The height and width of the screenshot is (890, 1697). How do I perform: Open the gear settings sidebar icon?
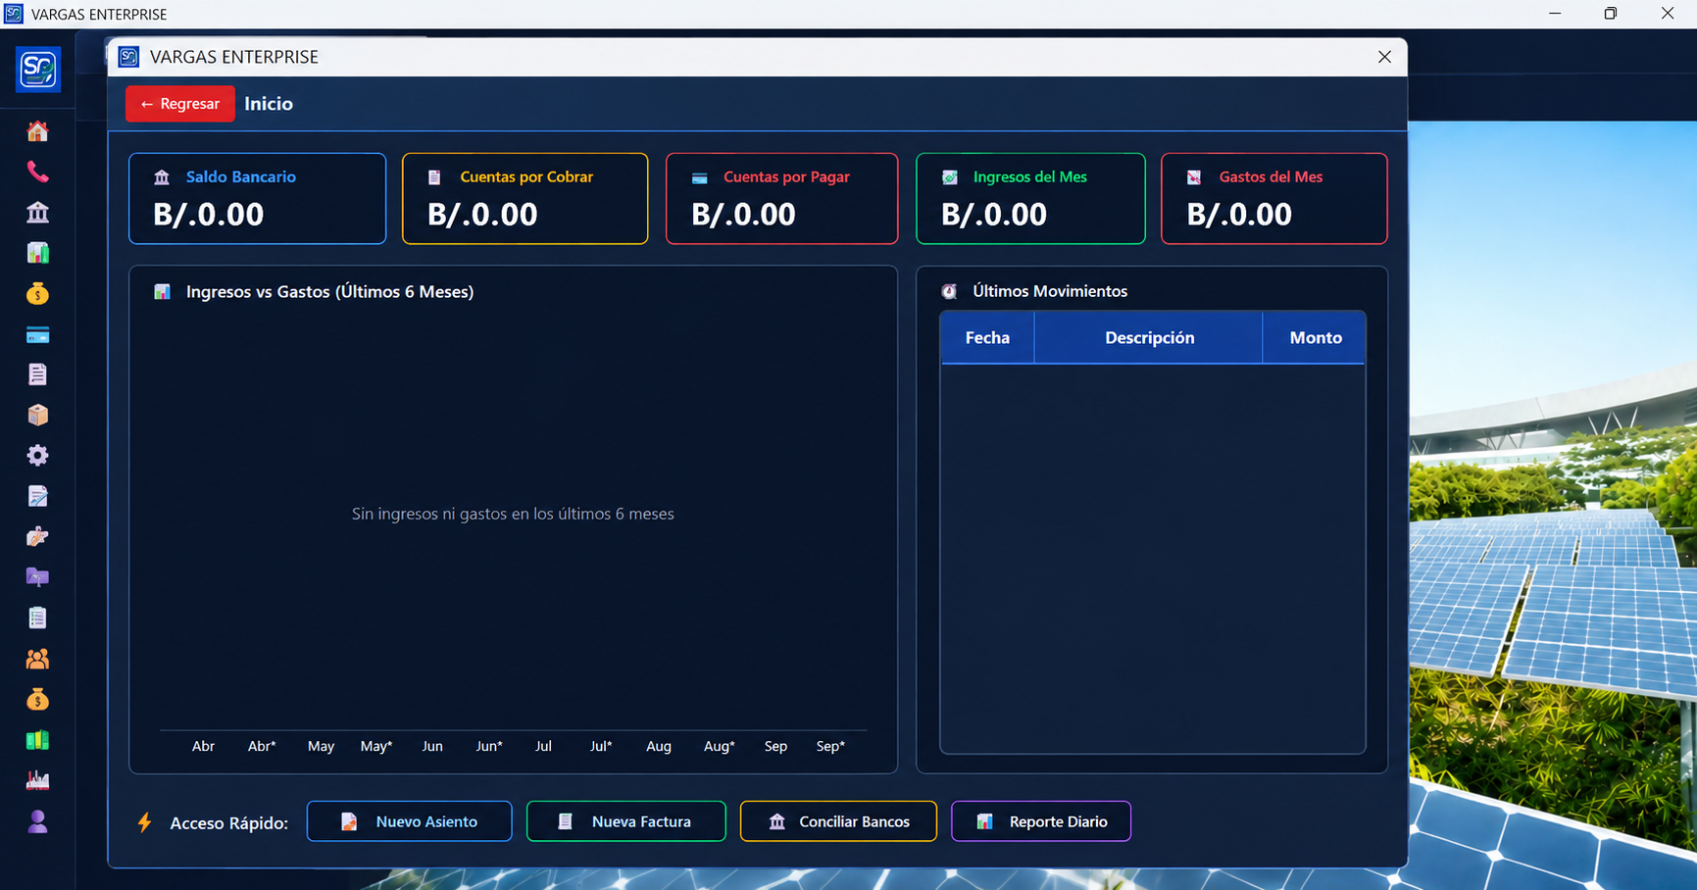pos(37,456)
